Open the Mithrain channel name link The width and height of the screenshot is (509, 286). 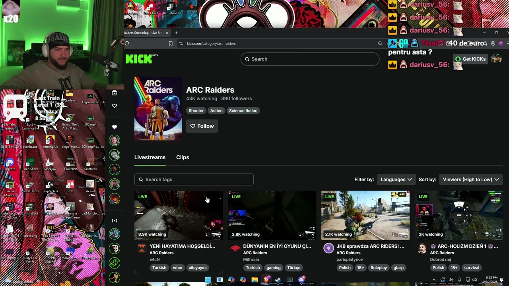pyautogui.click(x=251, y=259)
